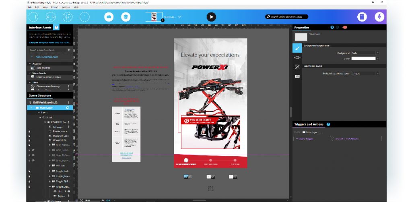Click Add an Interface Asset button
412x202 pixels.
50,57
